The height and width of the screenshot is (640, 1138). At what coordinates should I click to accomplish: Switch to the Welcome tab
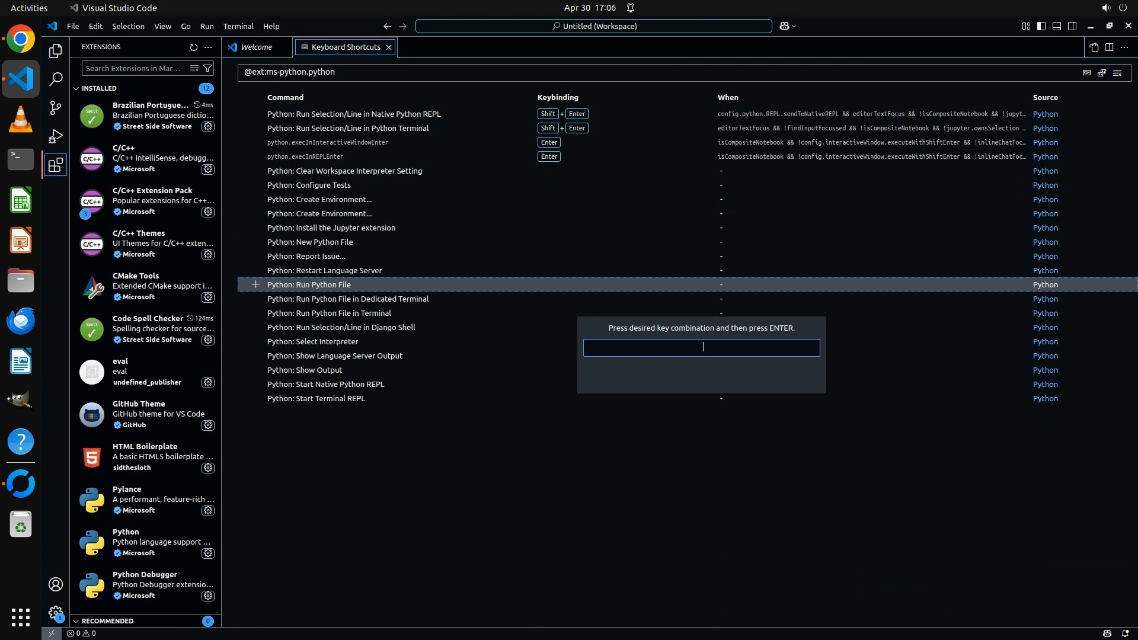pyautogui.click(x=256, y=47)
